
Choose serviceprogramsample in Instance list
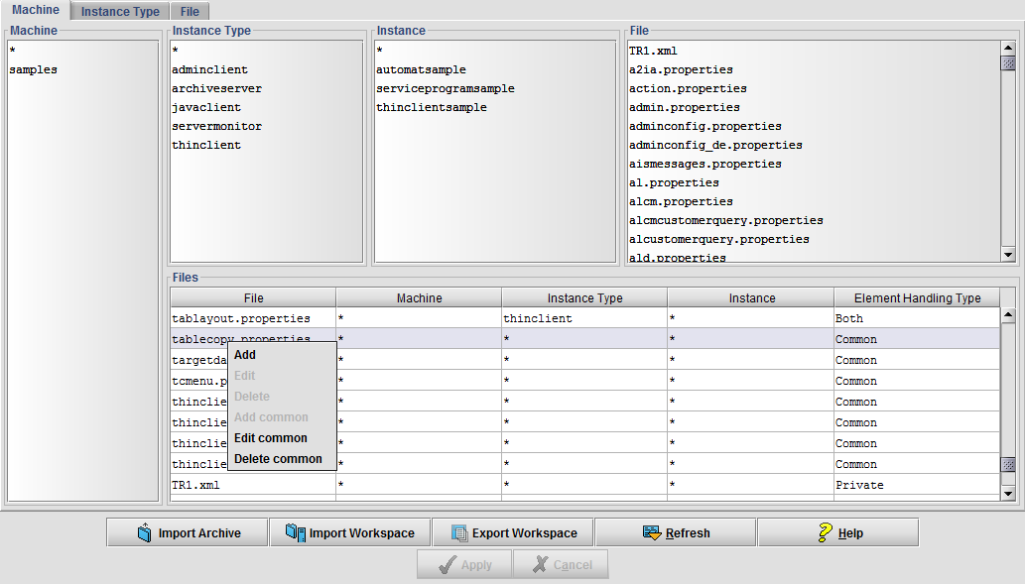[445, 89]
